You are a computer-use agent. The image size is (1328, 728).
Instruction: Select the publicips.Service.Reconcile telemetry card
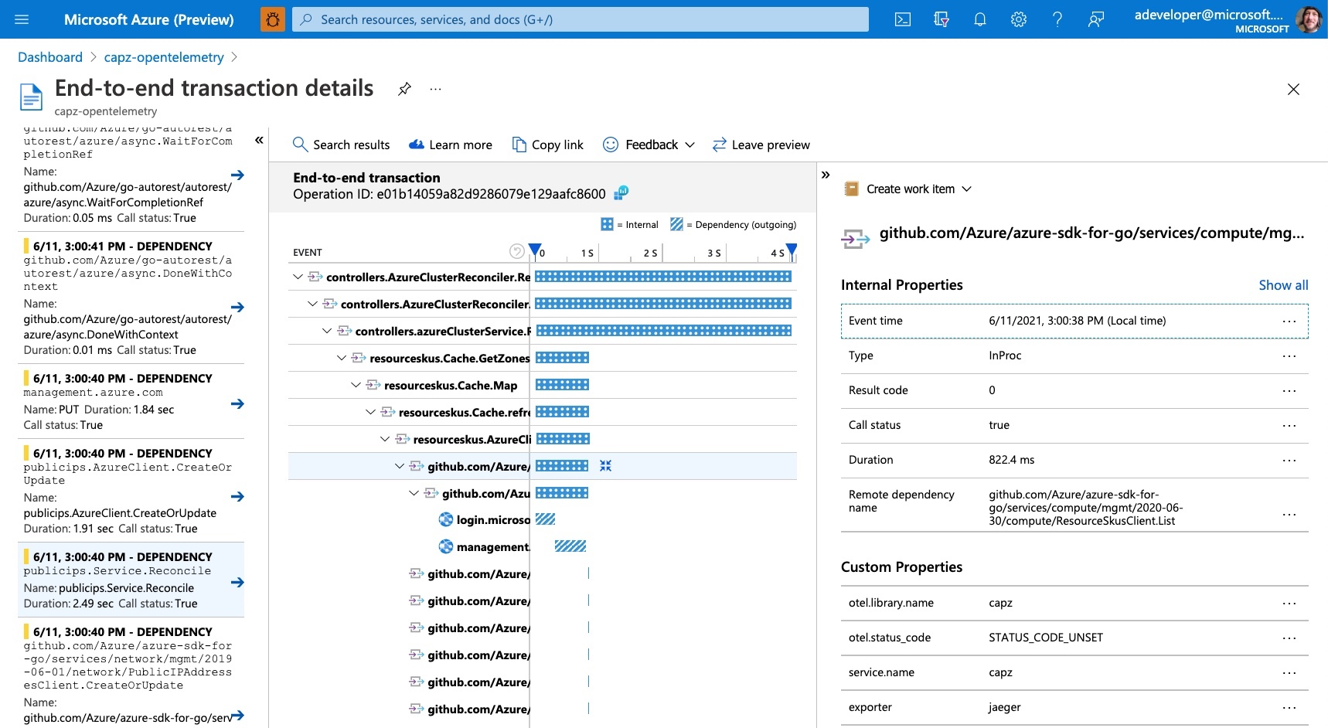[x=131, y=580]
